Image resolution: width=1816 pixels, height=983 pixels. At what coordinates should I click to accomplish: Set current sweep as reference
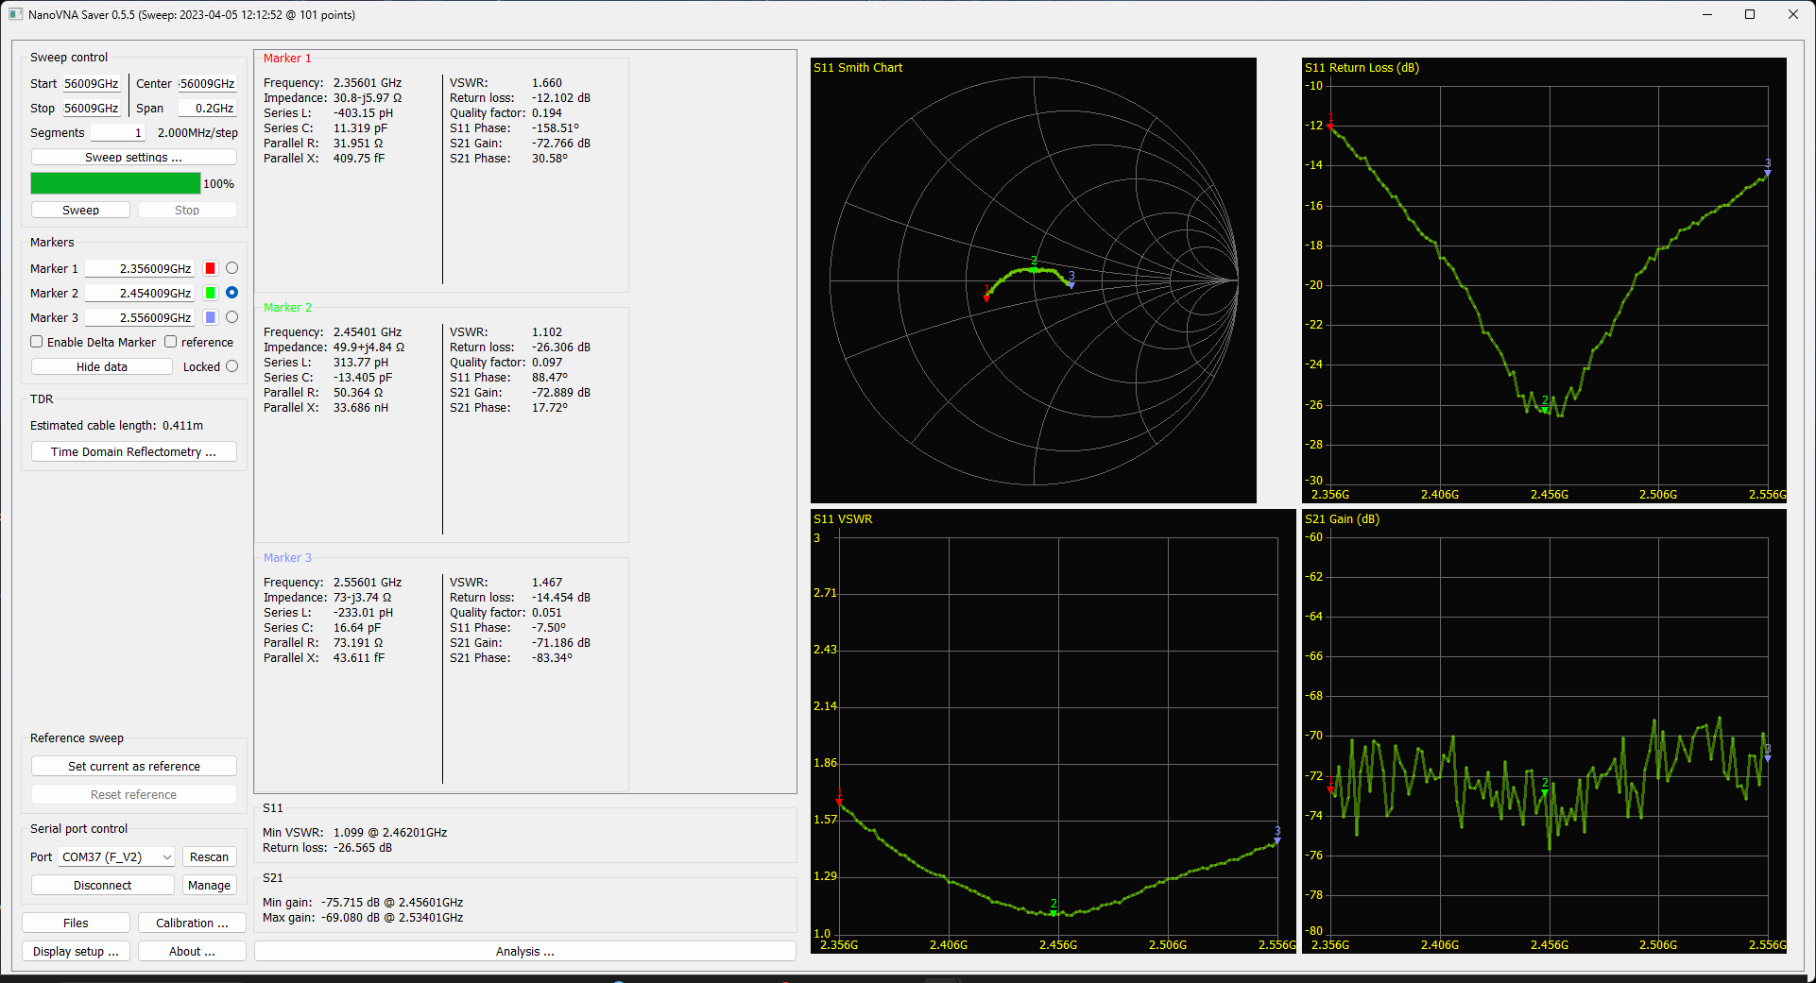[133, 766]
